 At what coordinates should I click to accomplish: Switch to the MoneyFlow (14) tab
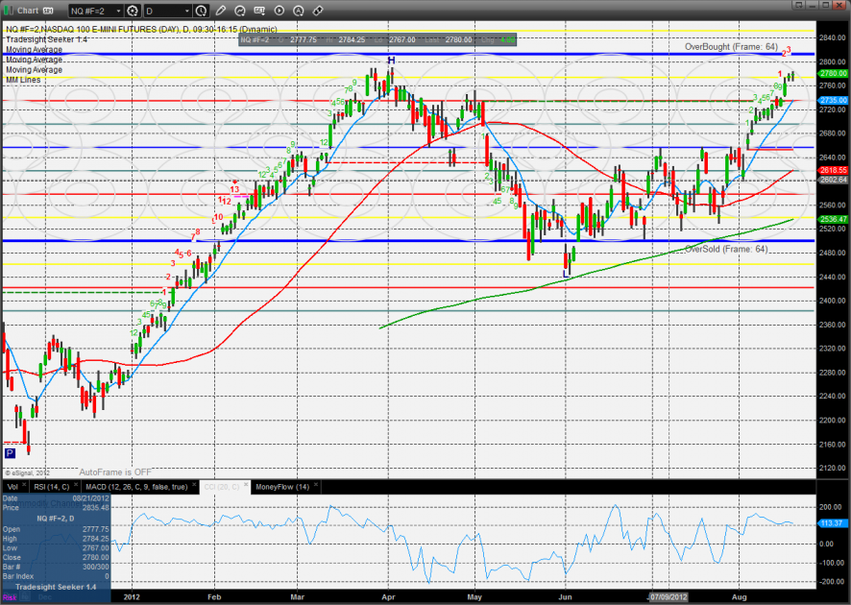click(282, 487)
